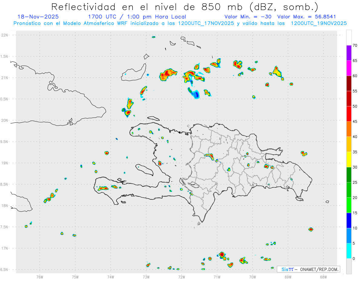Select the '69W' longitude label
The image size is (363, 281).
coord(288,277)
